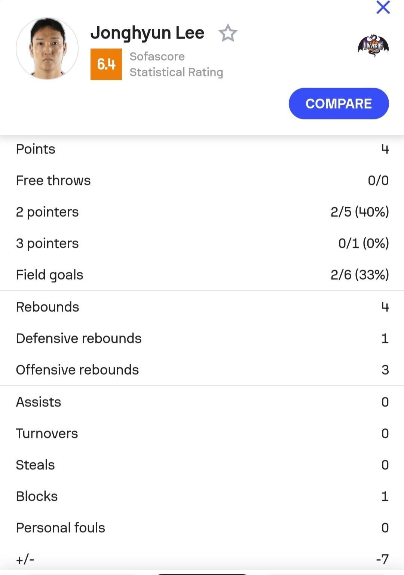This screenshot has width=404, height=575.
Task: Select the orange 6.4 rating badge
Action: [106, 64]
